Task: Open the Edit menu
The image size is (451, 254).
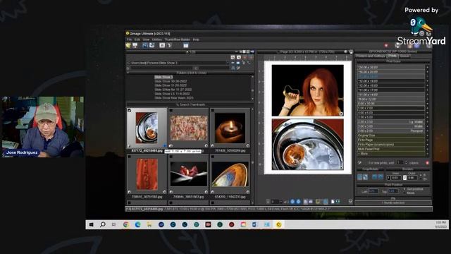Action: coord(137,40)
